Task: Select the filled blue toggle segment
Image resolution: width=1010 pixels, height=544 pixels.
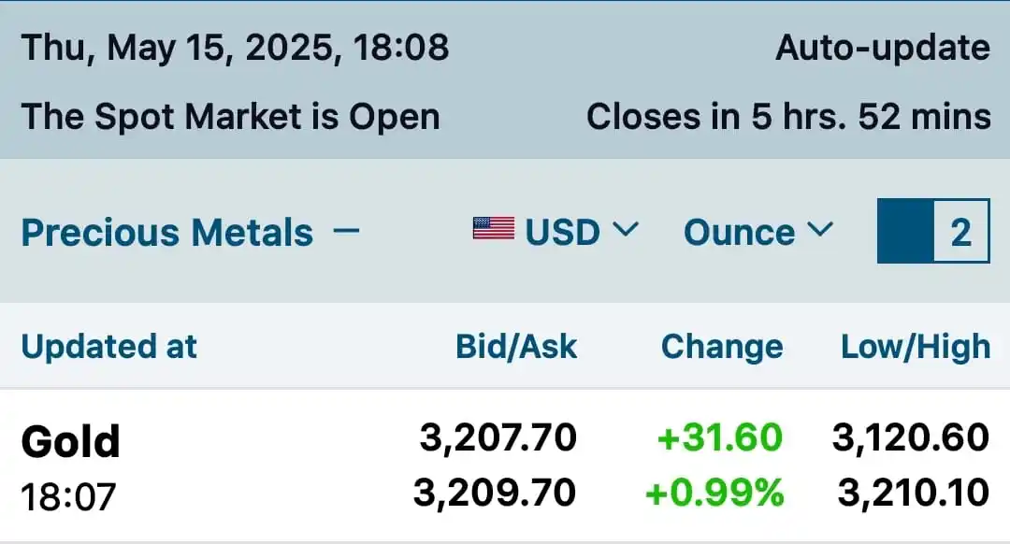Action: pyautogui.click(x=905, y=231)
